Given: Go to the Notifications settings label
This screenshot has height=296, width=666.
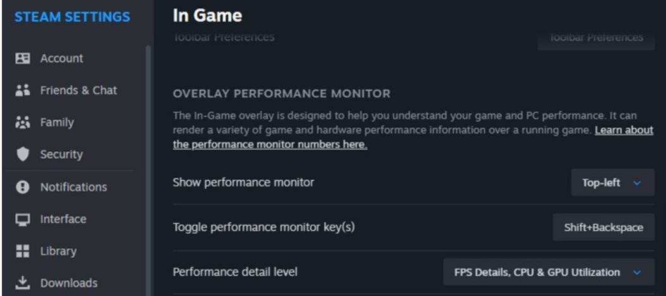Looking at the screenshot, I should pyautogui.click(x=73, y=187).
